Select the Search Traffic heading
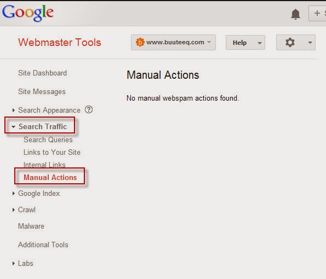This screenshot has height=279, width=326. coord(43,126)
